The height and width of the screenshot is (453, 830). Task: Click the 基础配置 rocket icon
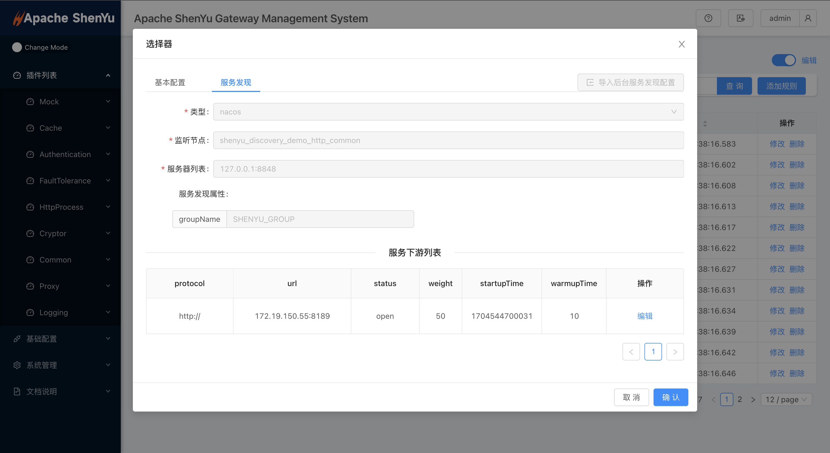coord(17,339)
